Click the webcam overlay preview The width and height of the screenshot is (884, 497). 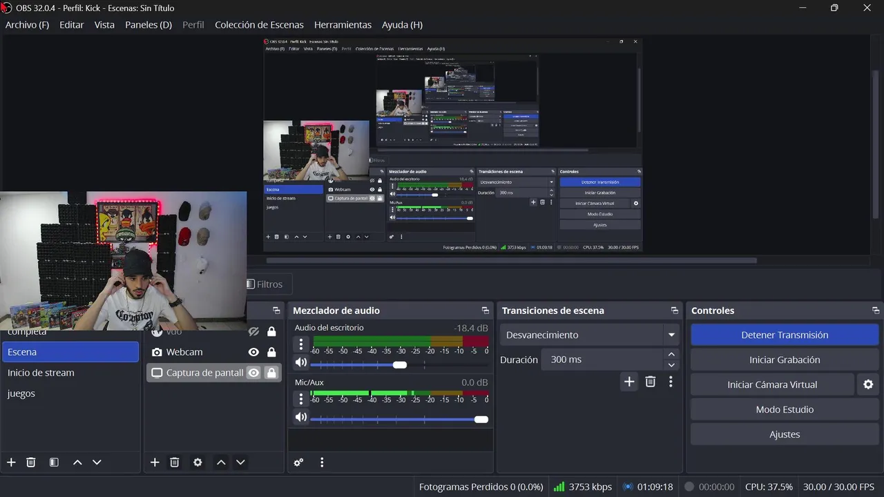tap(123, 261)
